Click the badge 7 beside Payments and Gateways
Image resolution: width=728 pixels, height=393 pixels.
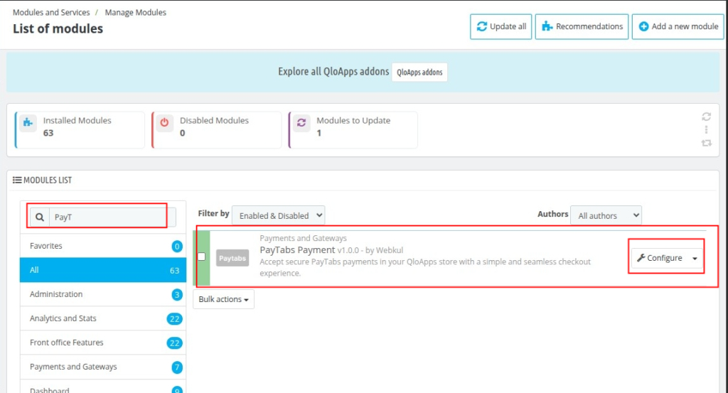(177, 367)
